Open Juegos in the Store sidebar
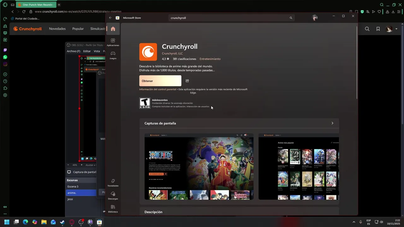Viewport: 404px width, 227px height. [x=113, y=55]
